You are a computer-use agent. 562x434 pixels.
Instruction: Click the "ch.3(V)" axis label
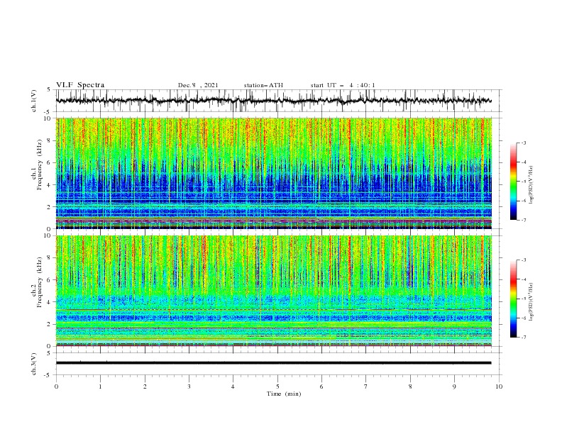[x=34, y=364]
